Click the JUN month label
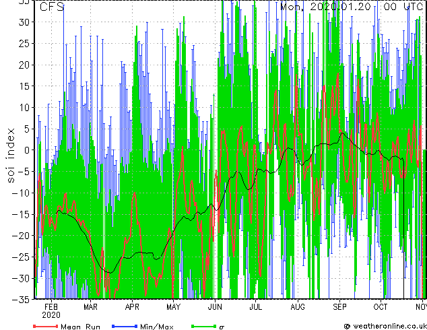This screenshot has width=427, height=330. tap(215, 307)
